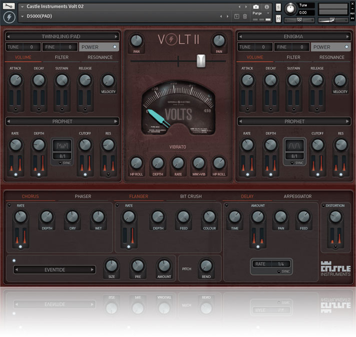This screenshot has height=337, width=356.
Task: Click the save preset disk icon
Action: point(236,16)
